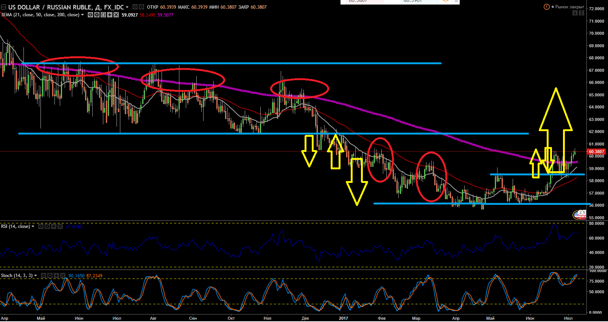Click the RSI value 67.8190
Image resolution: width=608 pixels, height=322 pixels.
click(74, 226)
